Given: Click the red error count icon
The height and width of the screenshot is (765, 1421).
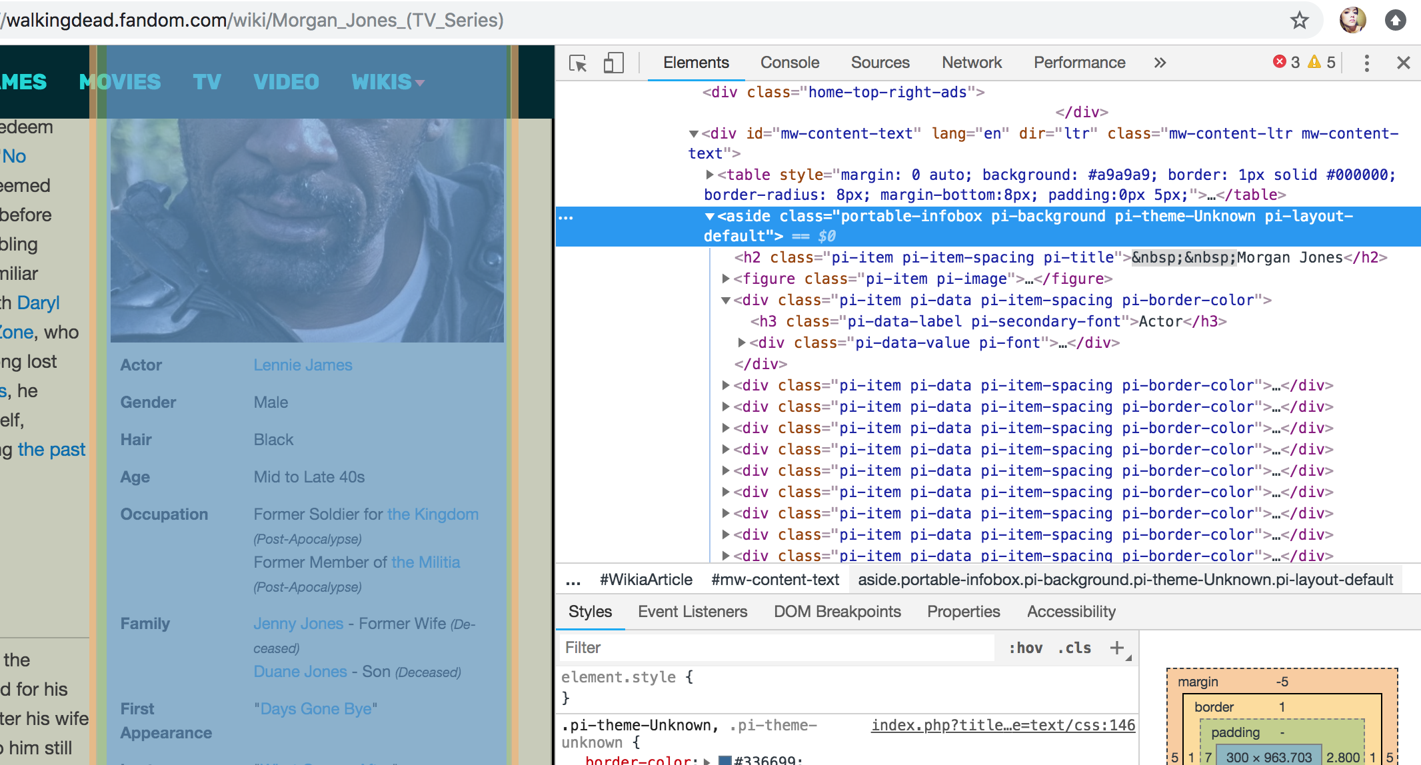Looking at the screenshot, I should click(1279, 62).
